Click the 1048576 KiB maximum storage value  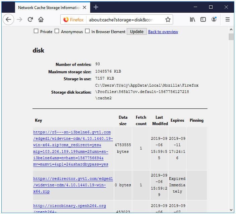[108, 71]
